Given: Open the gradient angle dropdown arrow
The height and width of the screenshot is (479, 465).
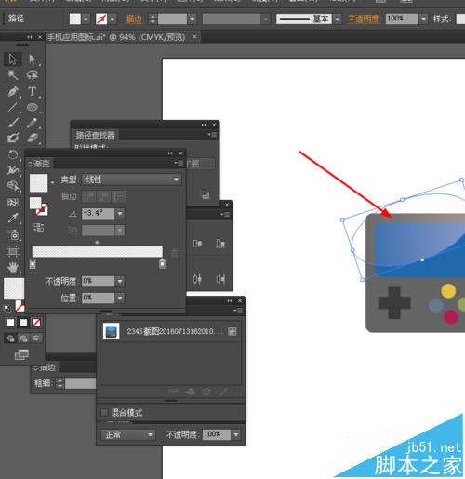Looking at the screenshot, I should click(120, 214).
